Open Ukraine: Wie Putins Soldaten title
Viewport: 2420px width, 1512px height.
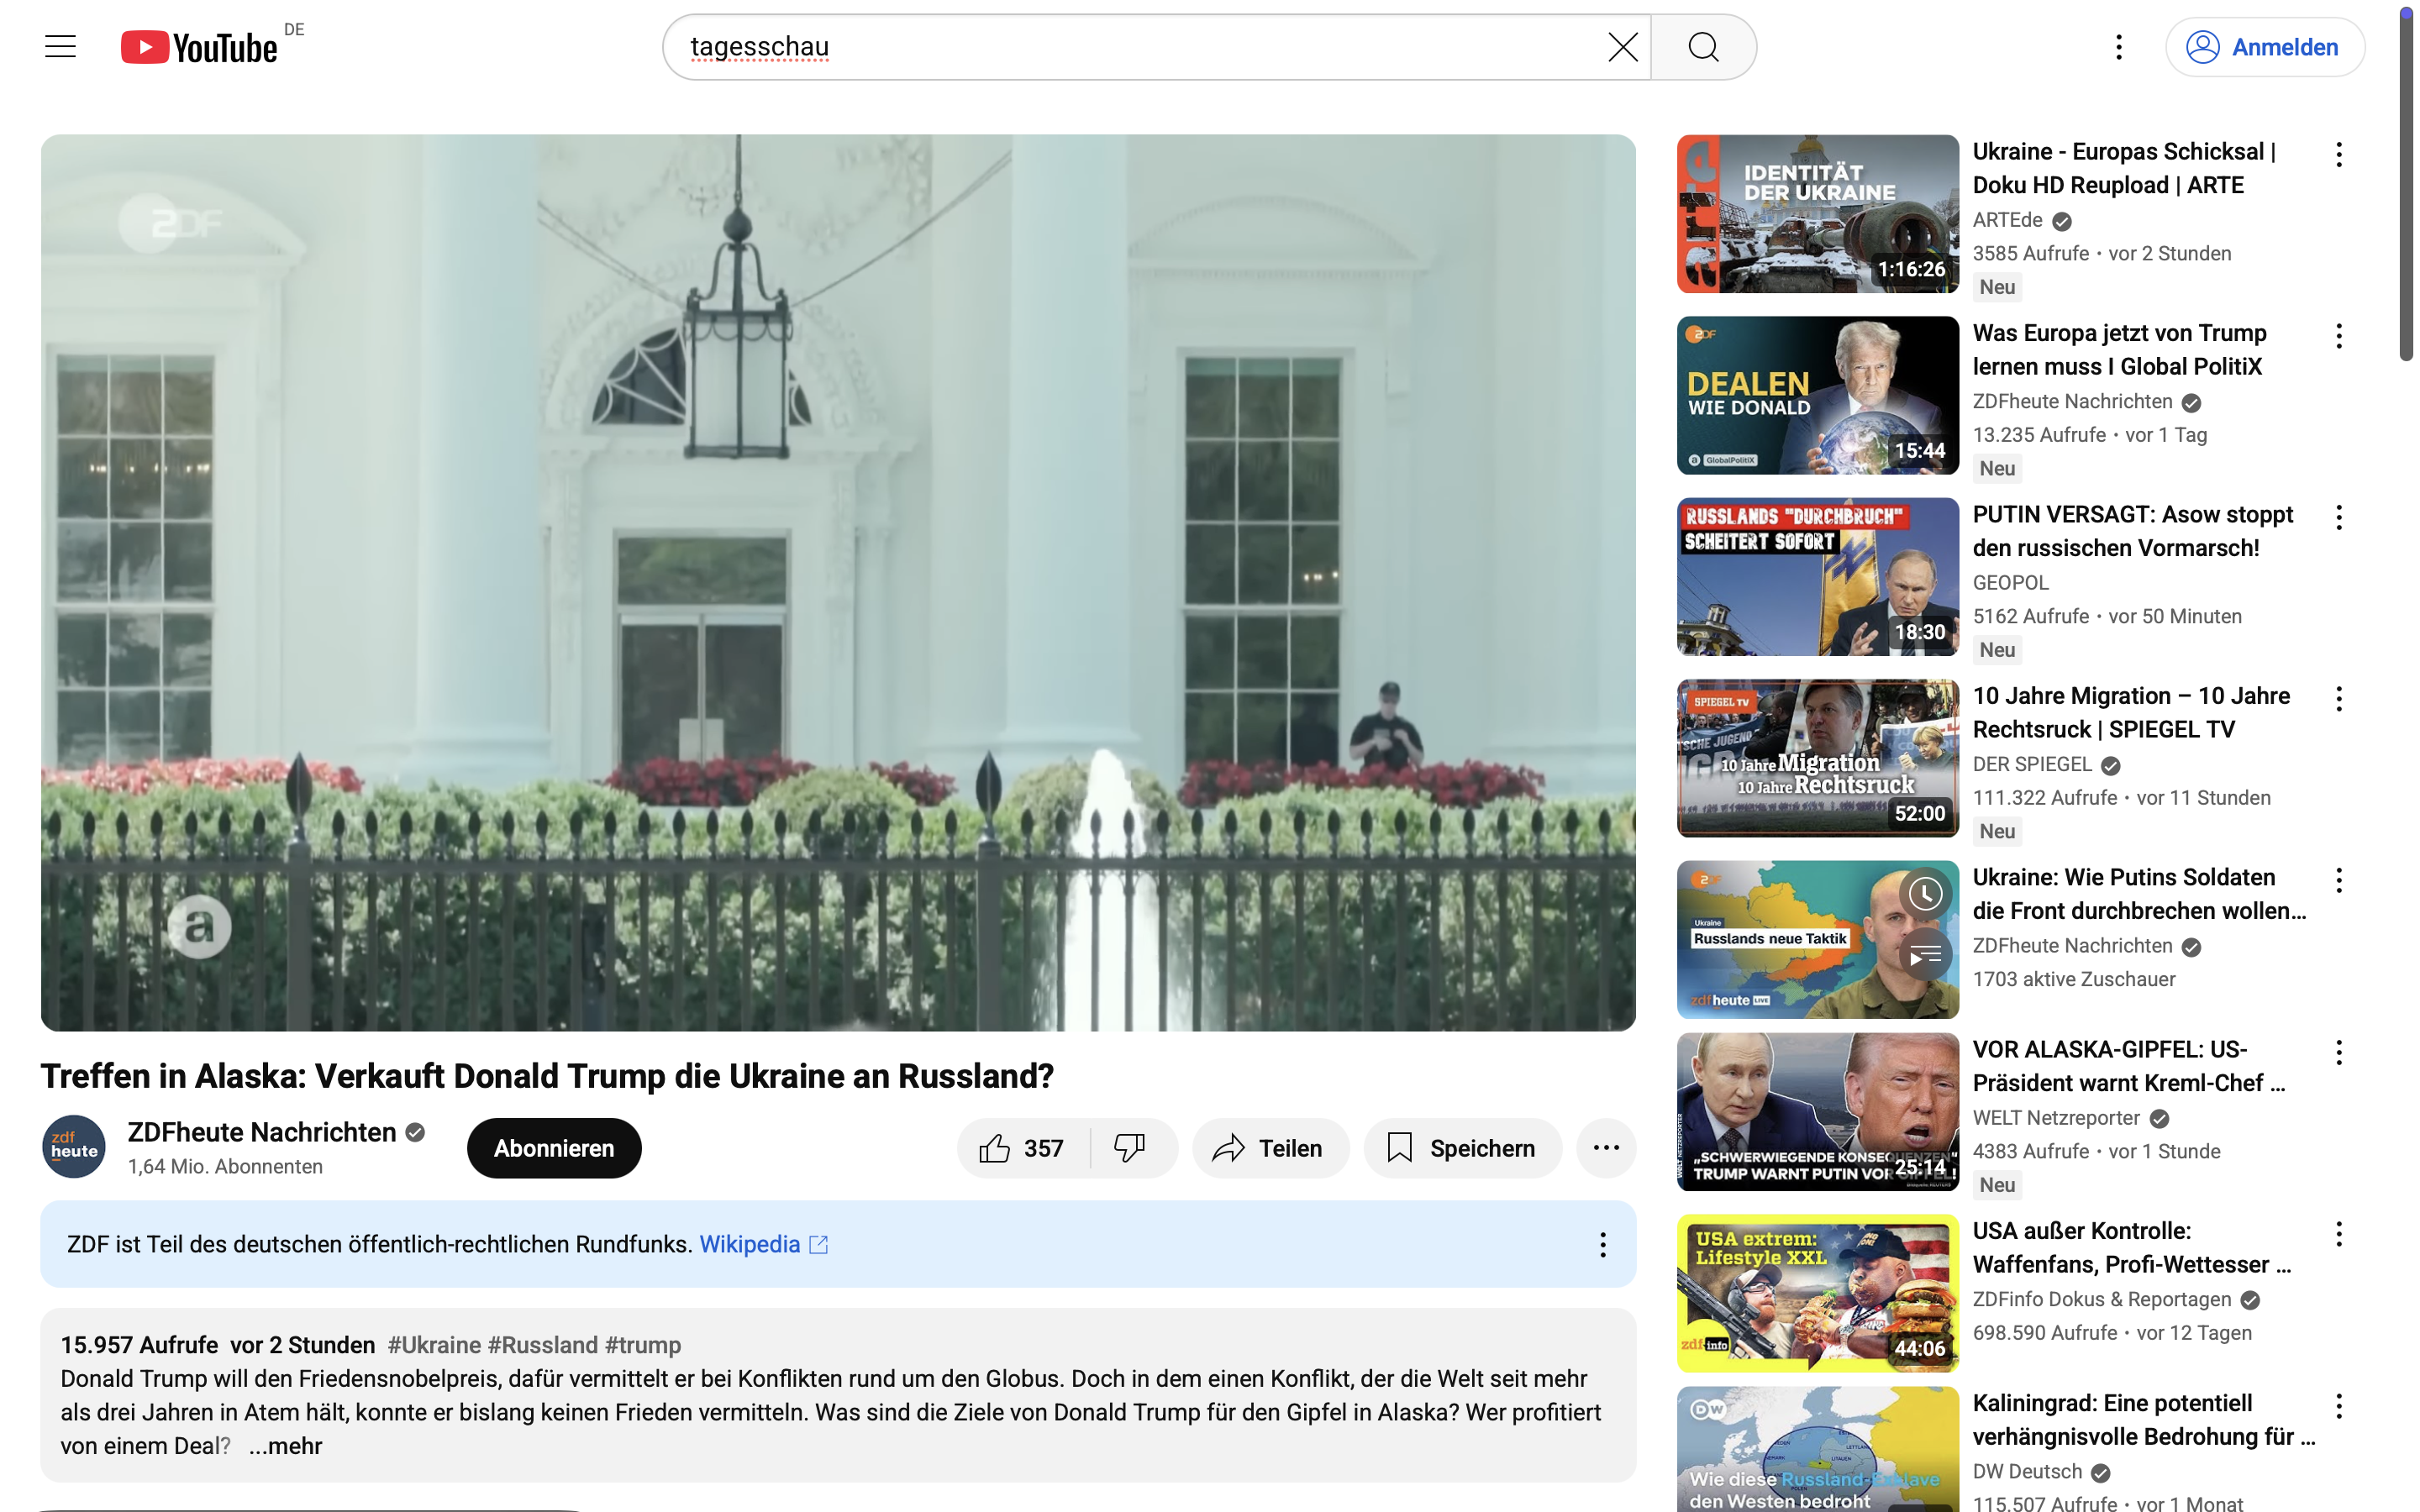pos(2139,893)
